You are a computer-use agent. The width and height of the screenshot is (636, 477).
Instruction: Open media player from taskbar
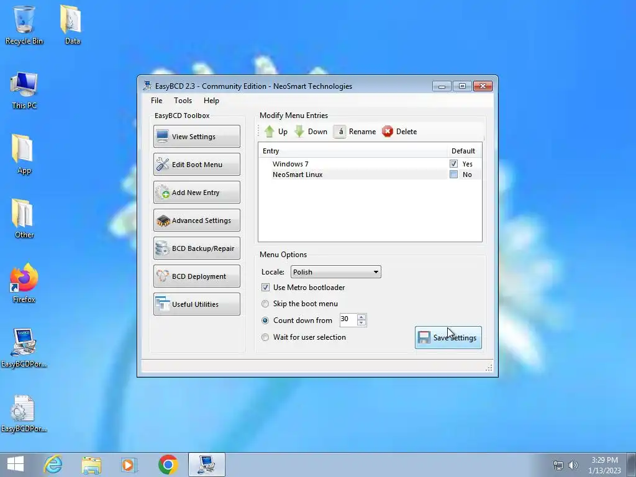[129, 465]
